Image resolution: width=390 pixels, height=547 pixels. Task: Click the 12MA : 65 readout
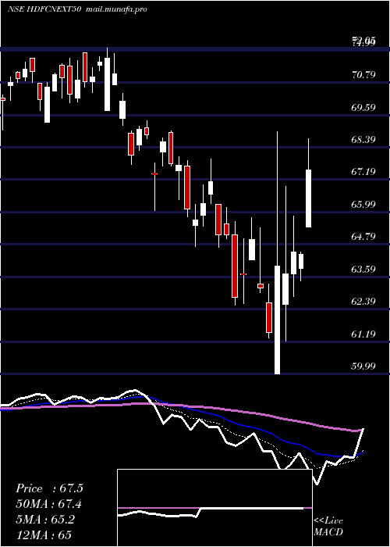pos(44,535)
